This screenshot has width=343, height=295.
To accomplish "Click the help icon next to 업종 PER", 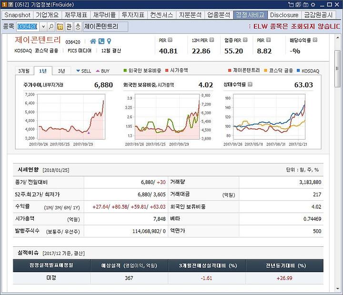I will coord(245,40).
